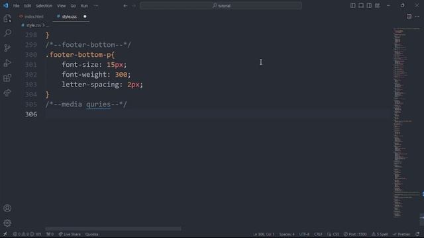Click line number 303 in gutter

coord(31,85)
